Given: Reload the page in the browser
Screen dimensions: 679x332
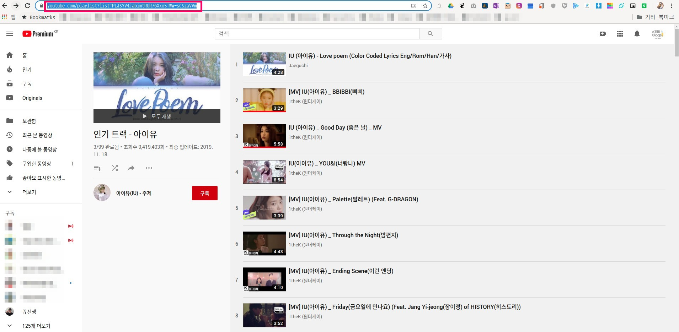Looking at the screenshot, I should click(27, 6).
